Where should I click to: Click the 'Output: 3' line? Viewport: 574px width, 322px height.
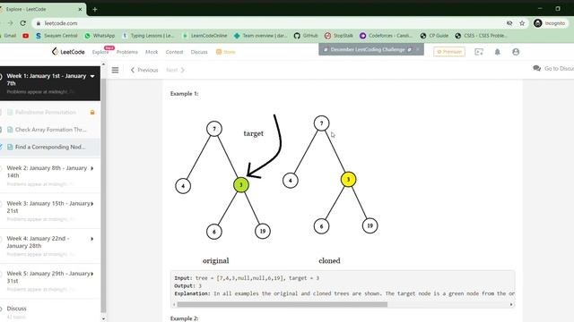[x=187, y=285]
